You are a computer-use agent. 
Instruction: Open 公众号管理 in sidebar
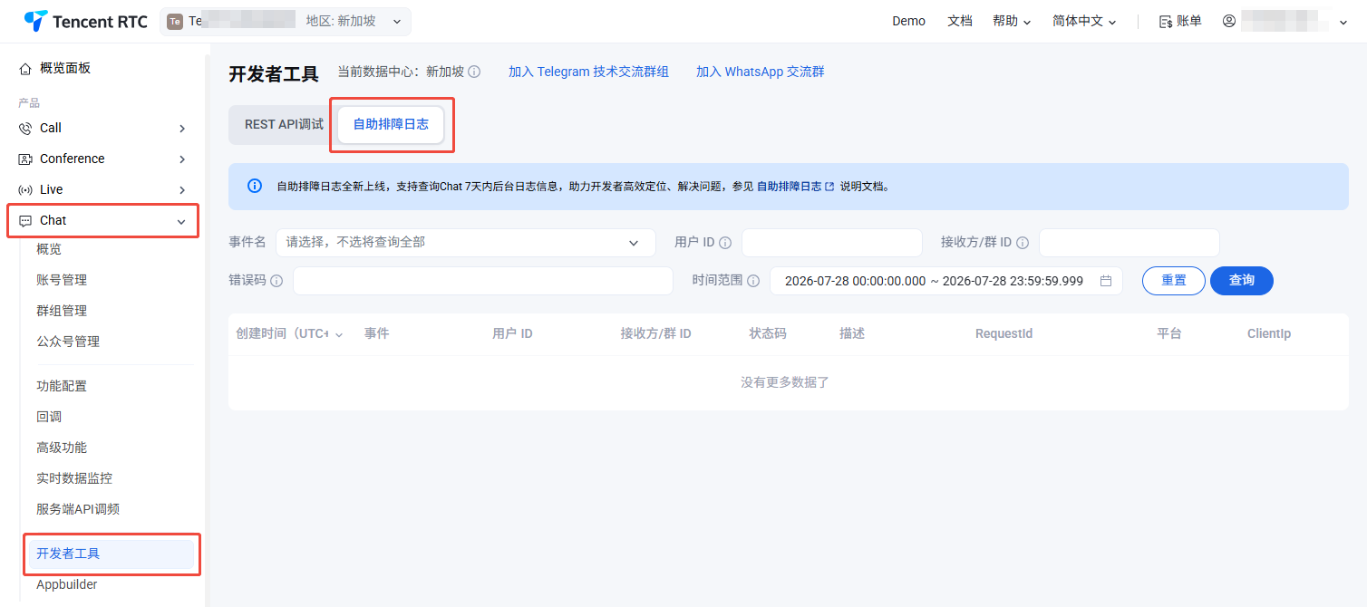pos(68,342)
